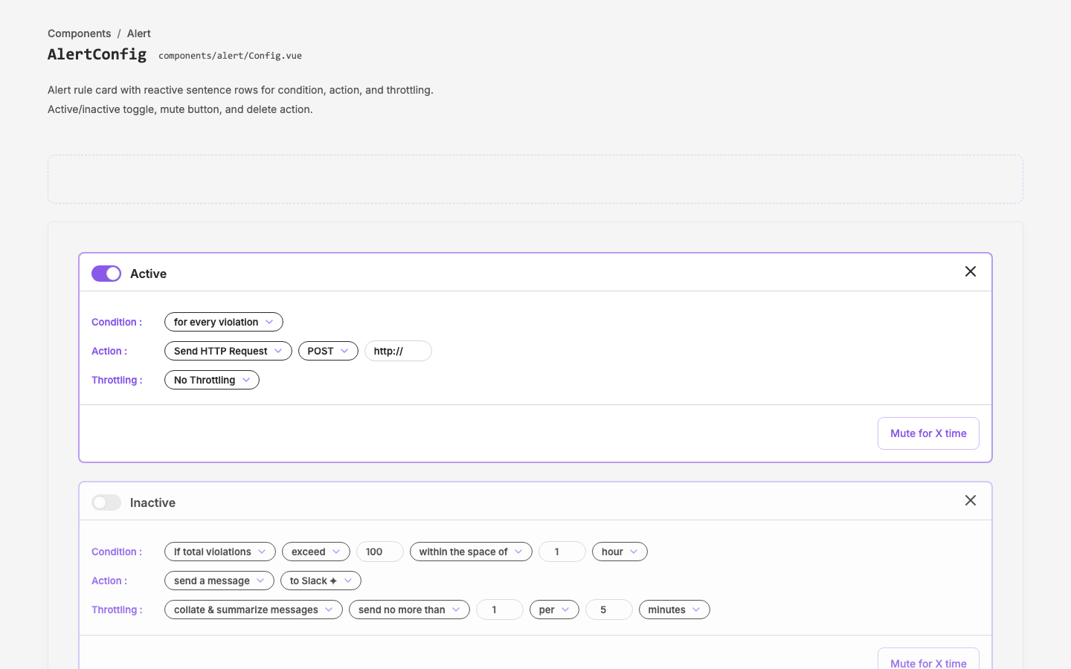The image size is (1071, 669).
Task: Open 'collate & summarize messages' dropdown
Action: (x=254, y=610)
